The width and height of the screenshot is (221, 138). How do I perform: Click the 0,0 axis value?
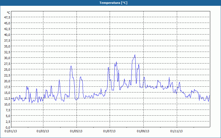point(8,128)
